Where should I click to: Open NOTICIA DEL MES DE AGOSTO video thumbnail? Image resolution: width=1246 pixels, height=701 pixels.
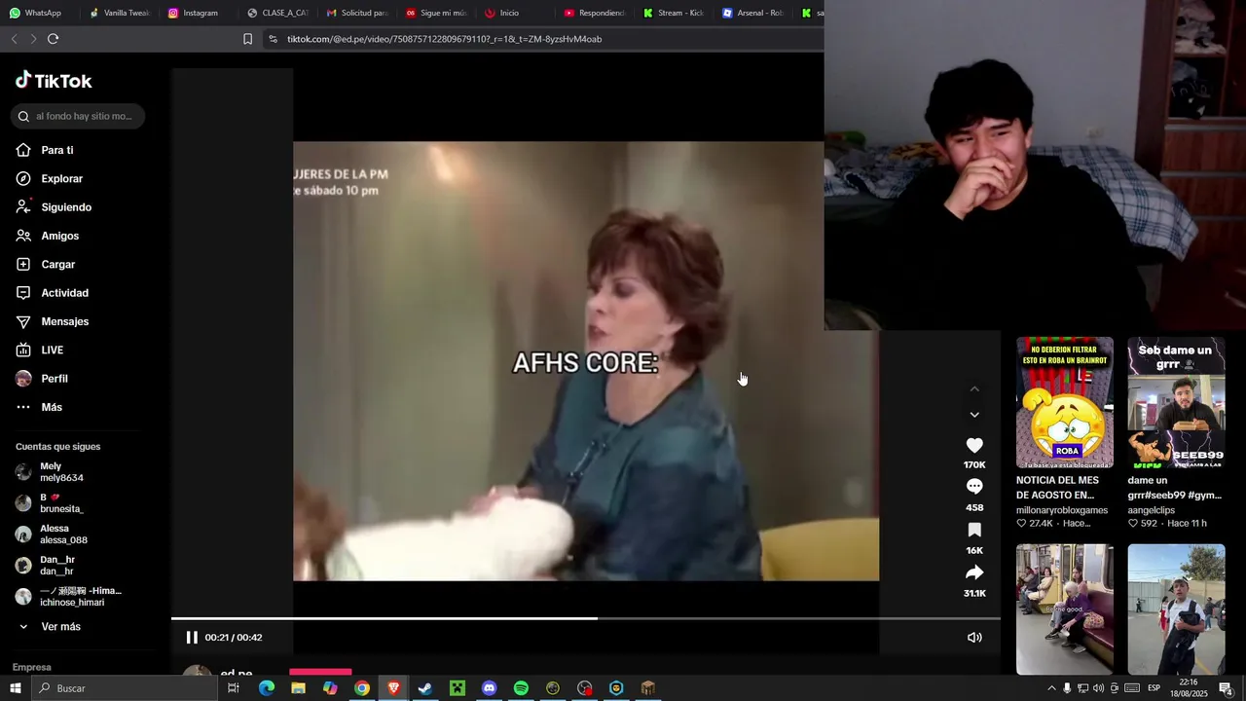coord(1065,402)
